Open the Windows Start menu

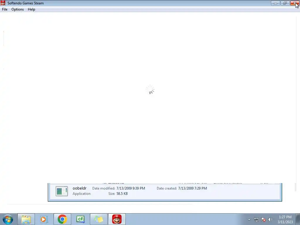point(8,219)
